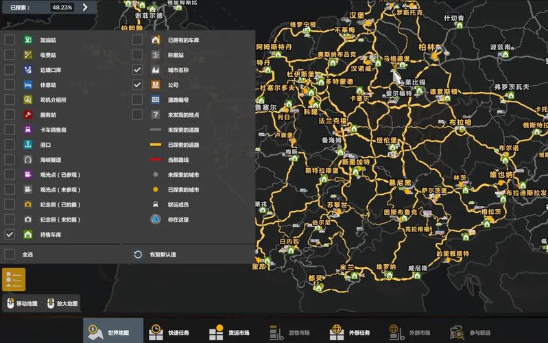Screen dimensions: 548x343
Task: Click Berlin (柏林) on the map
Action: [x=427, y=47]
